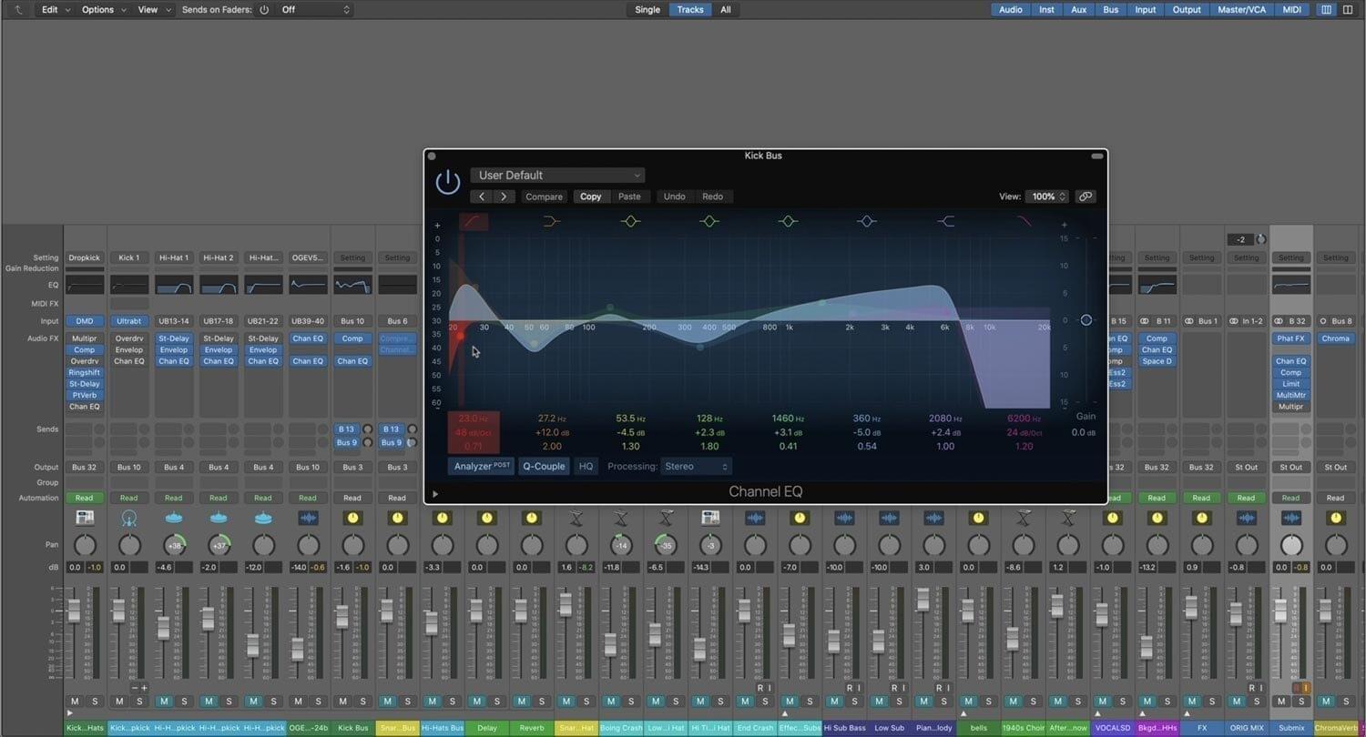Switch to wide channel strip view icon
The height and width of the screenshot is (737, 1366).
click(1349, 10)
